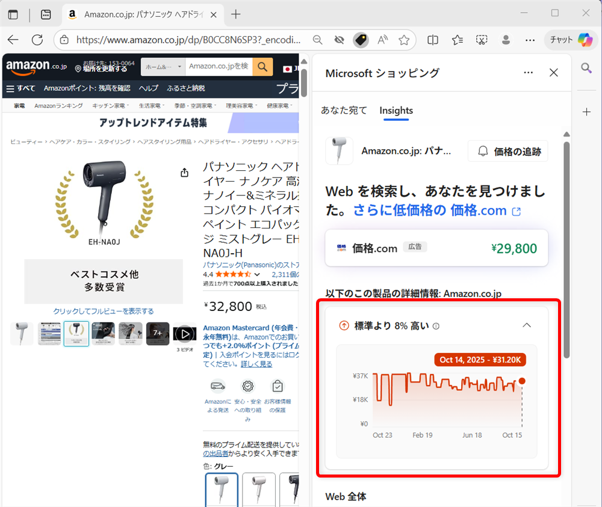This screenshot has height=507, width=602.
Task: Select the Amazon search magnifier button
Action: pyautogui.click(x=262, y=67)
